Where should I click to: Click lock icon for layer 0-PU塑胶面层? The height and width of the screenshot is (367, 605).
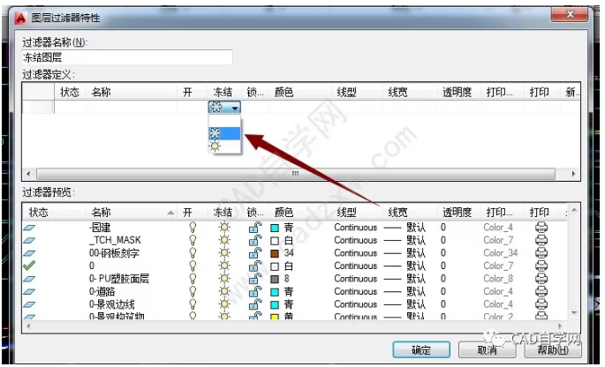click(x=254, y=278)
